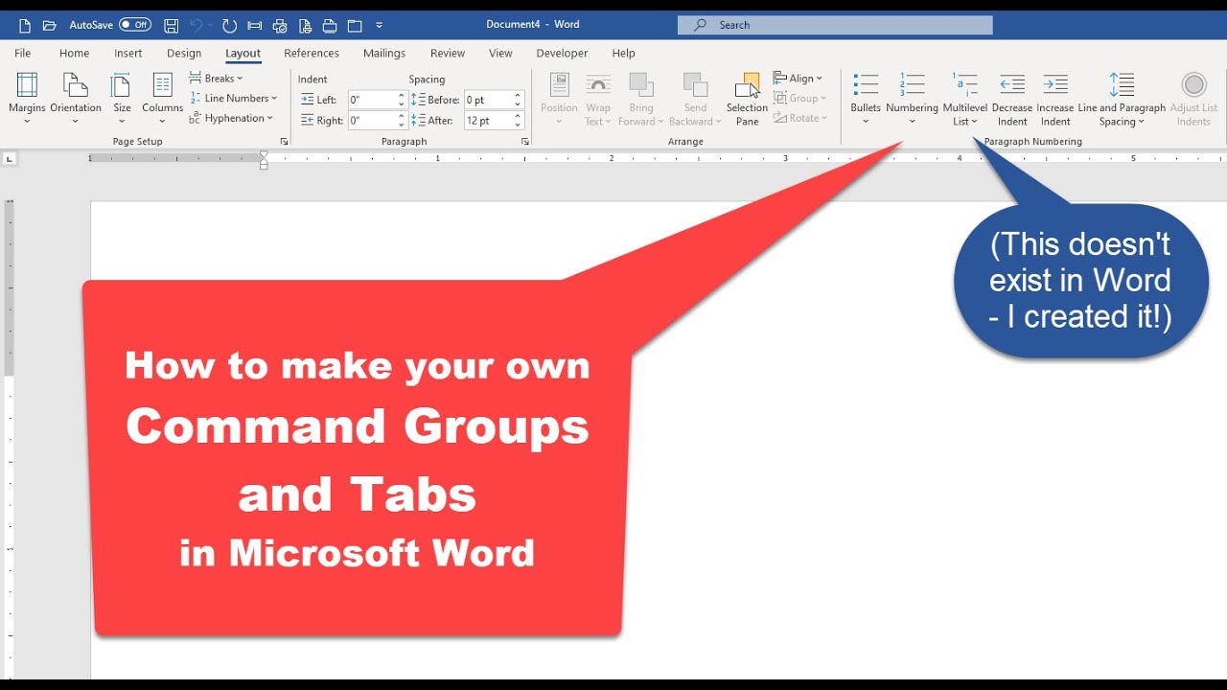Click the Spacing After input field
The image size is (1227, 690).
[x=487, y=121]
